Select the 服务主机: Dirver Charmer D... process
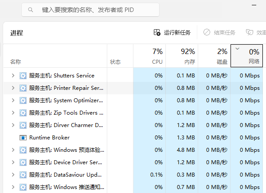 (x=66, y=125)
